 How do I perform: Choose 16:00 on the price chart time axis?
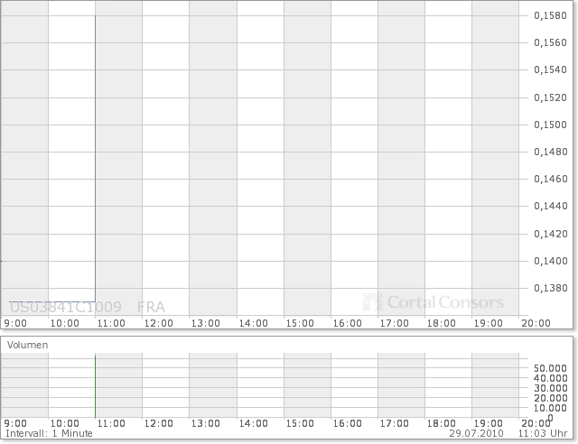click(x=347, y=323)
